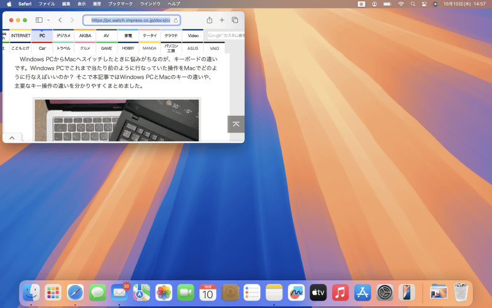Open Calendar from the Dock
The image size is (492, 308).
point(208,293)
